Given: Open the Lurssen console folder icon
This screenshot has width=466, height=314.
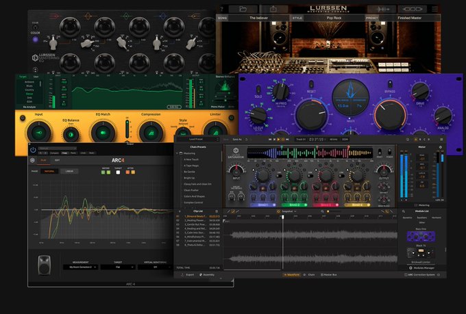Looking at the screenshot, I should click(243, 9).
